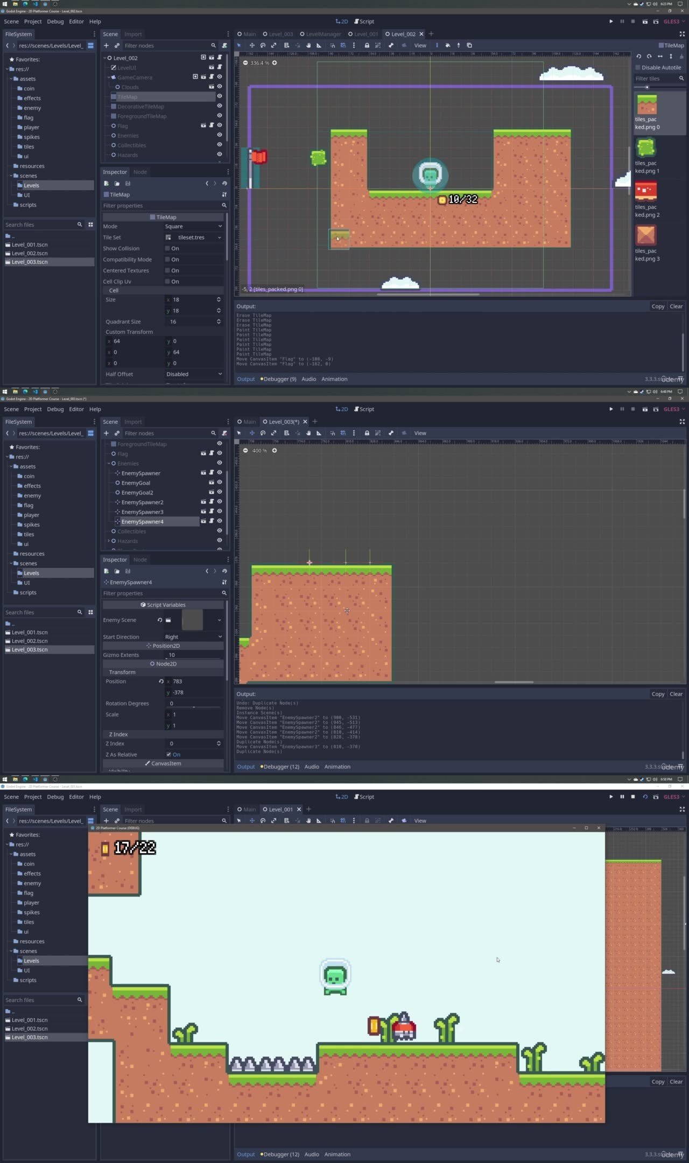Viewport: 689px width, 1163px height.
Task: Reset the Position property of EnemySpawner4
Action: click(161, 682)
